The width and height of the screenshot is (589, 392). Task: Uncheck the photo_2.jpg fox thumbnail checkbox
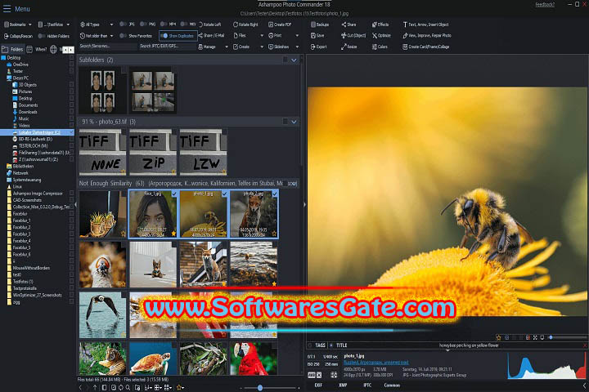pyautogui.click(x=275, y=194)
